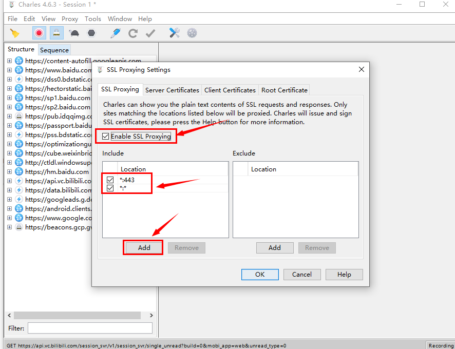
Task: Click the globe icon beside content-autofill.googleapis.com
Action: (x=19, y=61)
